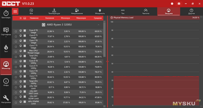
Task: Click the scroll down arrow of sensor list
Action: point(105,106)
